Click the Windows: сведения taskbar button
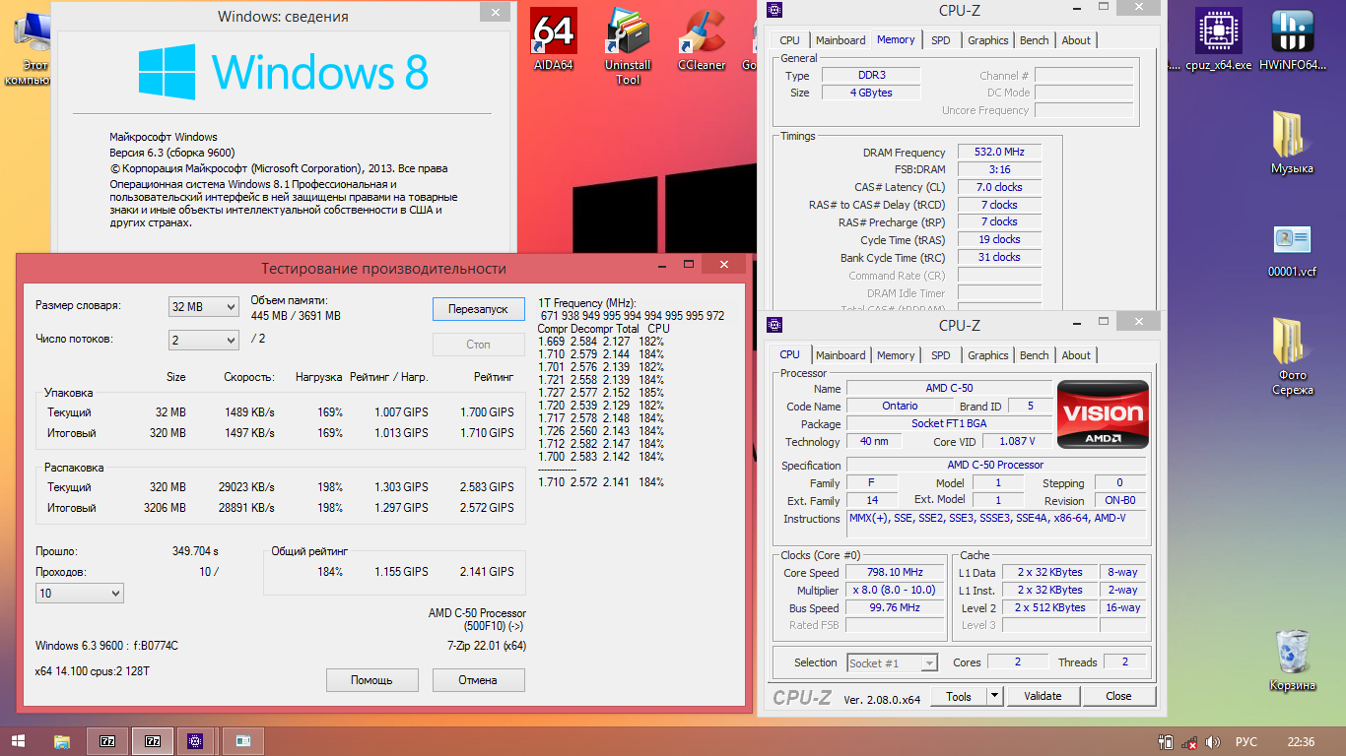 (x=242, y=741)
